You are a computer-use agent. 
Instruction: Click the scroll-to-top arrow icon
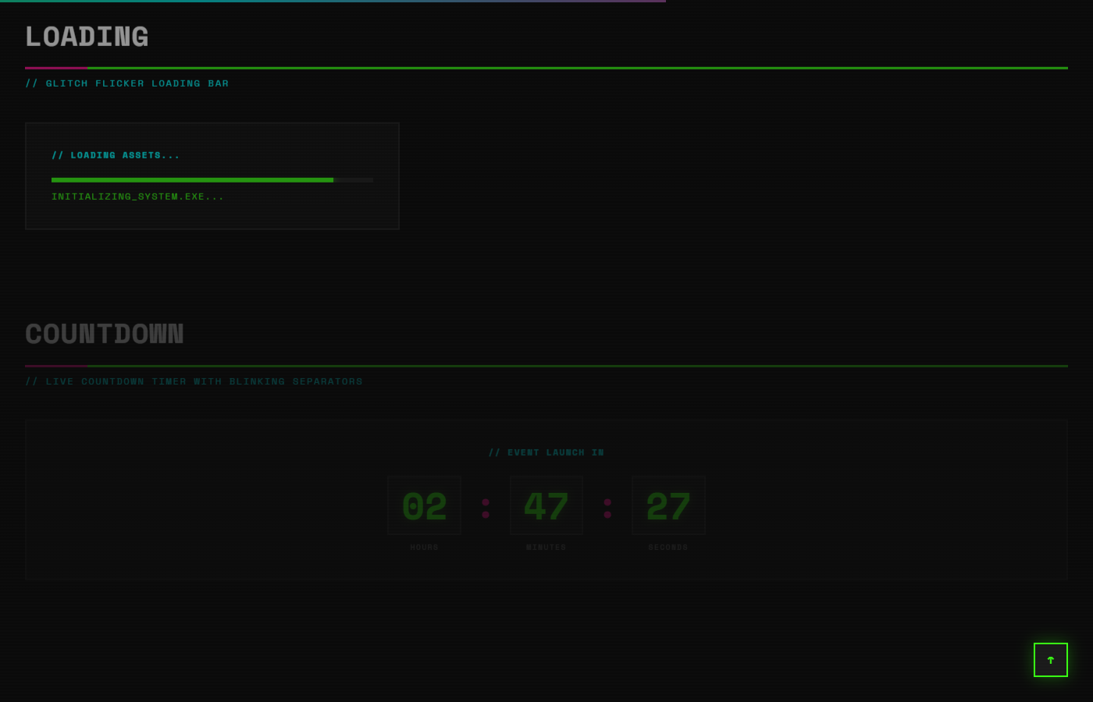(1051, 660)
